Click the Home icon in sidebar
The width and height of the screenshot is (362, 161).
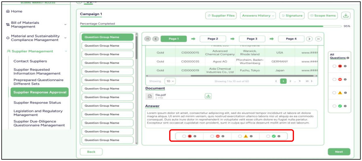point(8,11)
